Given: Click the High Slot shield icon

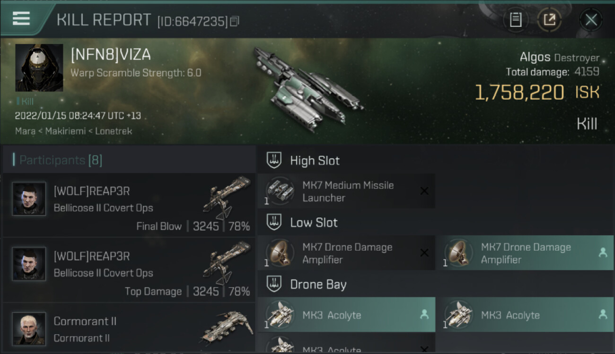Looking at the screenshot, I should tap(274, 160).
